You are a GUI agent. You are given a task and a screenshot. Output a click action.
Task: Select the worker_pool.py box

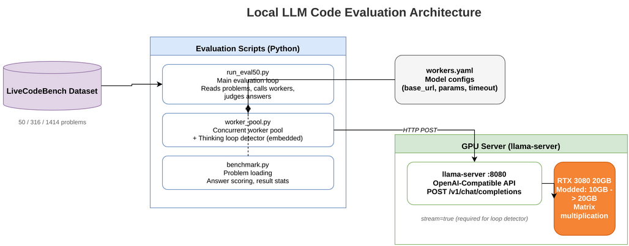248,130
